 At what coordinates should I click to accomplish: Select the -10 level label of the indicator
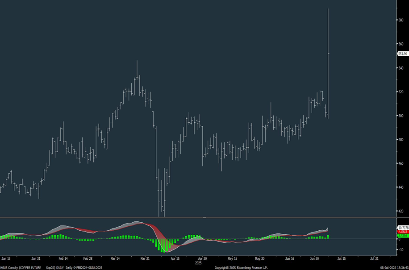[401, 249]
